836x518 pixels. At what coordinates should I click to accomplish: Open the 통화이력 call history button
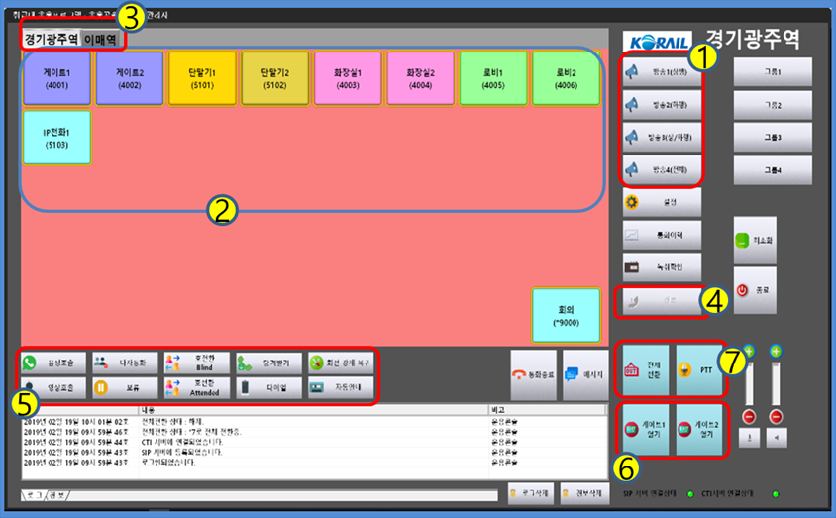tap(662, 234)
